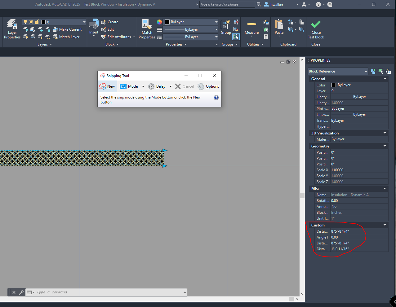The image size is (396, 307).
Task: Toggle the light bulb layer visibility
Action: (25, 22)
